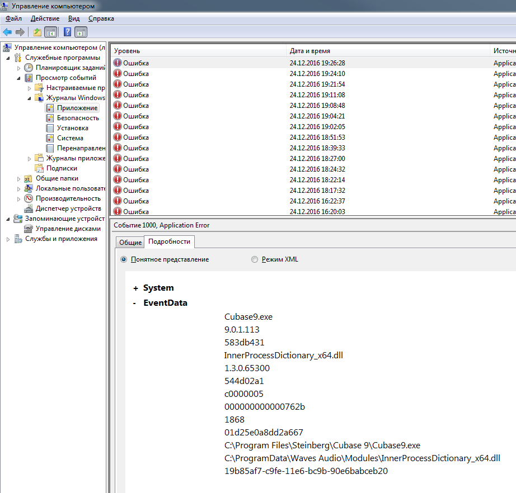Screen dimensions: 516x493
Task: Click the Cubase9.exe value in EventData
Action: pos(248,317)
